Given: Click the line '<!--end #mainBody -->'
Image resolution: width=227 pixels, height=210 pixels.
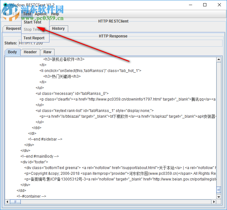Looking at the screenshot, I should point(40,156).
